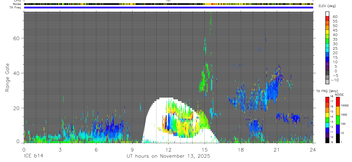
Task: Click the green swatch in the NOISE legend bar
Action: pyautogui.click(x=338, y=120)
